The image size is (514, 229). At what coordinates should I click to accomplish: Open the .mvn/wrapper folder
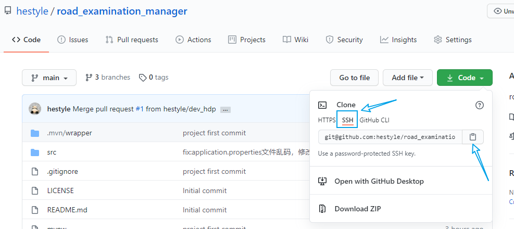point(69,133)
